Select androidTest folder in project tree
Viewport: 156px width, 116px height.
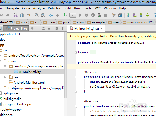coord(34,56)
